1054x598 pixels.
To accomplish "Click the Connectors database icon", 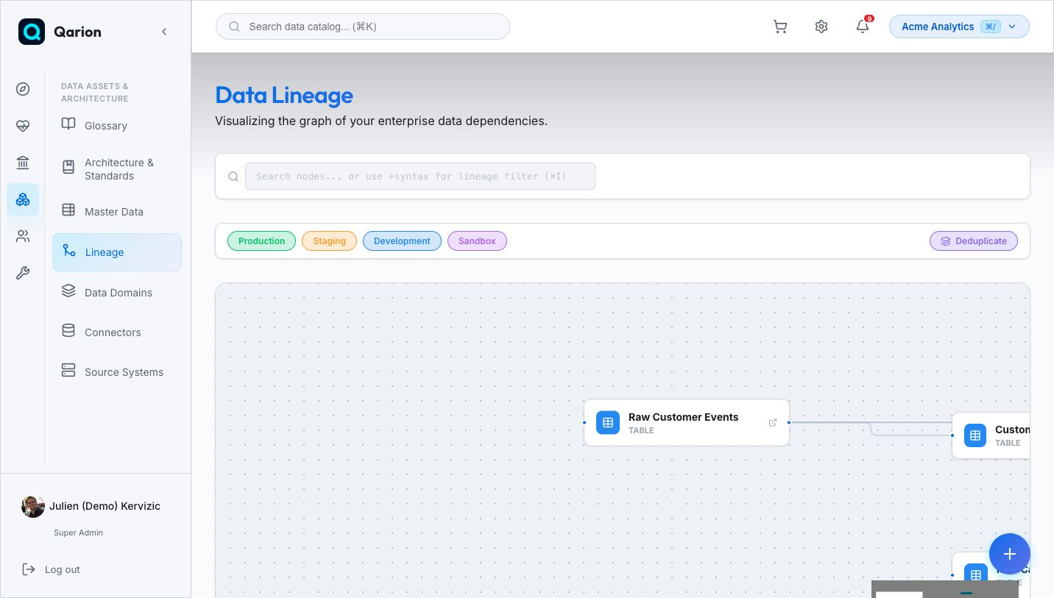I will (x=68, y=331).
